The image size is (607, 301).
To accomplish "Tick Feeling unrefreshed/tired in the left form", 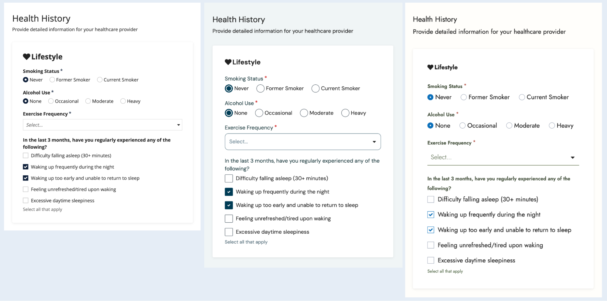I will (26, 189).
